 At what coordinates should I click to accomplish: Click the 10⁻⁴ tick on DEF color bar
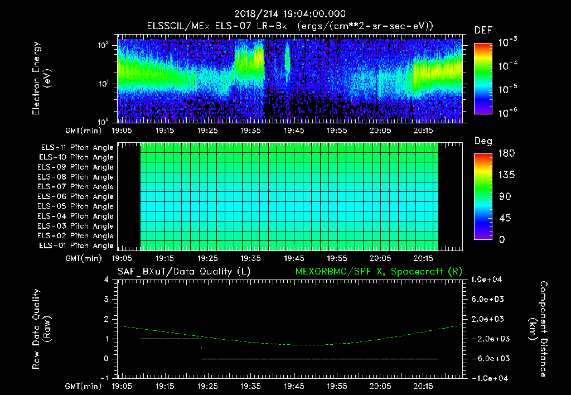tap(507, 66)
